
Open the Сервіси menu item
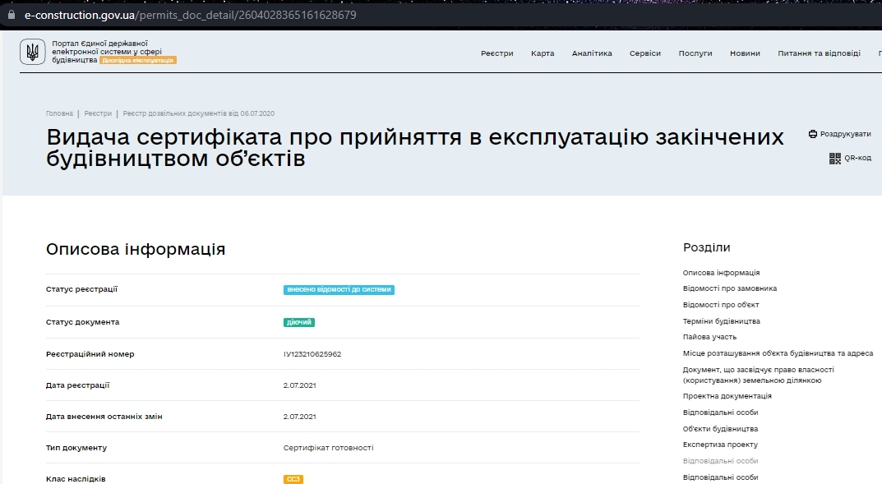coord(644,53)
